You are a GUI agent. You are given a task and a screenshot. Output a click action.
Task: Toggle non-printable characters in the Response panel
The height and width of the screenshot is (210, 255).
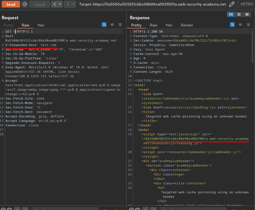[240, 25]
